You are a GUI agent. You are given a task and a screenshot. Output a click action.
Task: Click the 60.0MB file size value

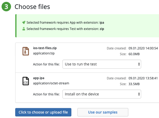pos(135,54)
